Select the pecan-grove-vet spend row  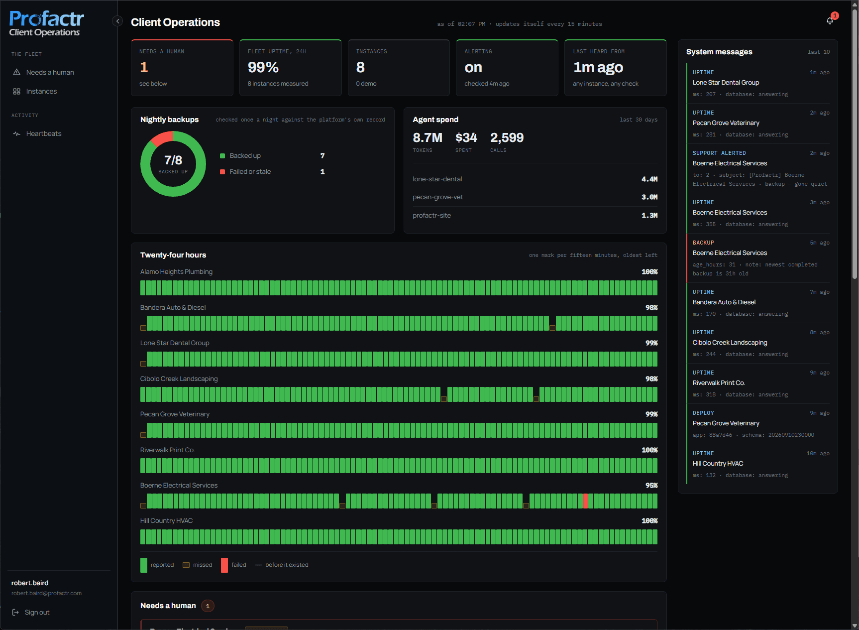point(535,197)
